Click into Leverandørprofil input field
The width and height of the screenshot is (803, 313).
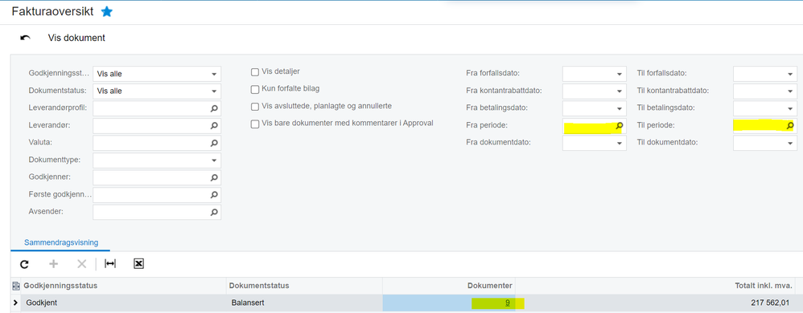point(157,108)
